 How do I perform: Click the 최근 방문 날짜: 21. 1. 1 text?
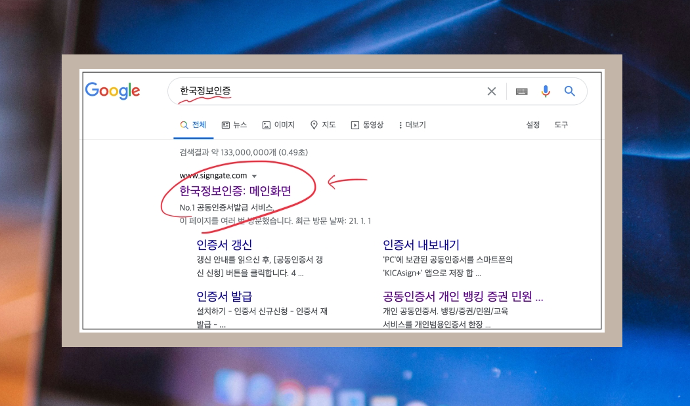click(333, 220)
